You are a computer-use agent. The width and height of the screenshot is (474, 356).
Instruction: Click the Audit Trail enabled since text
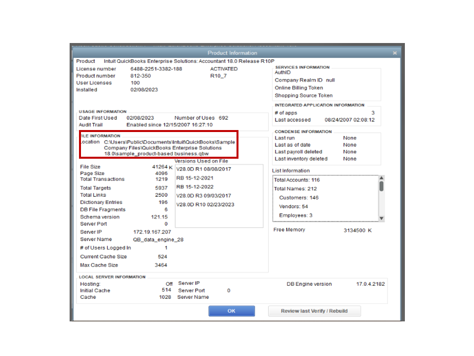(169, 125)
